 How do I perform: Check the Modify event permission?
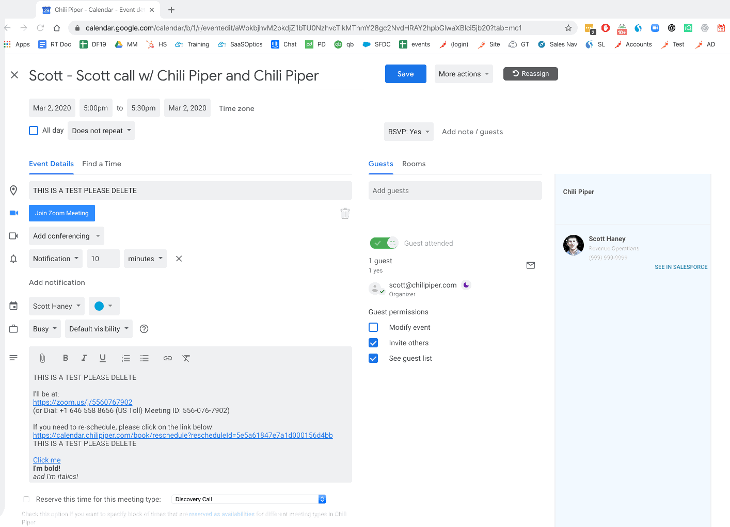click(x=373, y=327)
